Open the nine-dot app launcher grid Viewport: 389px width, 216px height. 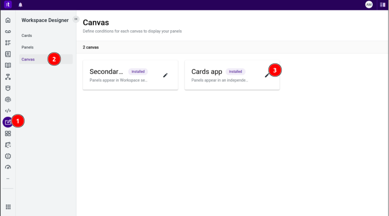[x=8, y=207]
